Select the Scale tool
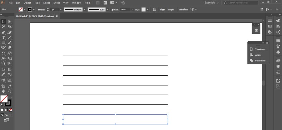 (10, 53)
